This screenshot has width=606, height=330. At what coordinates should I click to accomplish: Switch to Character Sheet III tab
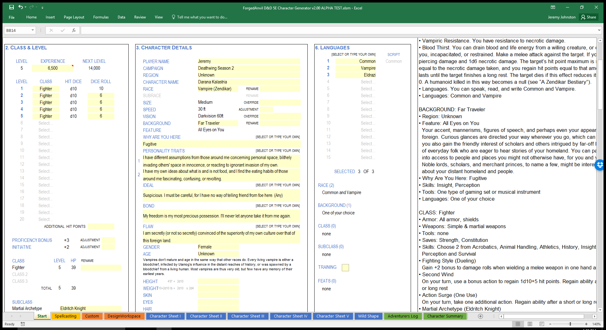(x=248, y=316)
